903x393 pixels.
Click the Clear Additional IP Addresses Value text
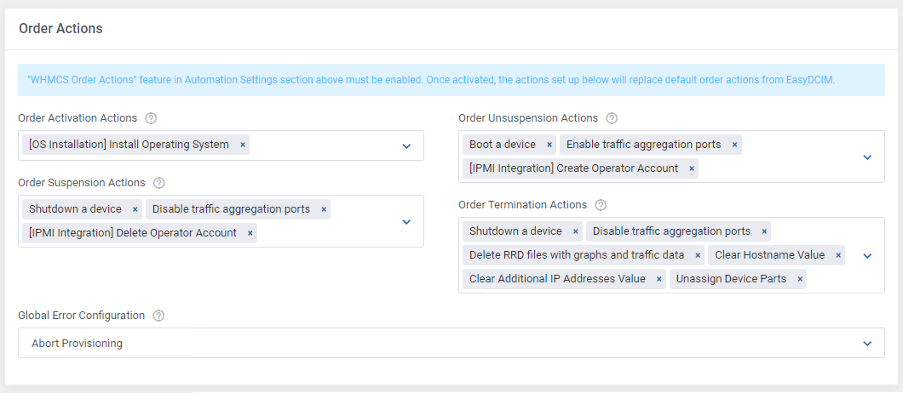tap(557, 279)
